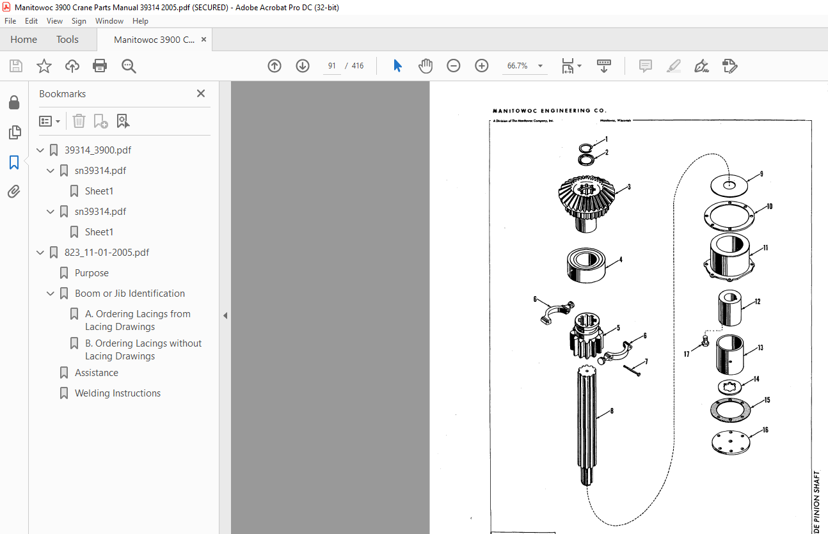Open the page thumbnails panel
Screen dimensions: 828x534
pyautogui.click(x=14, y=132)
